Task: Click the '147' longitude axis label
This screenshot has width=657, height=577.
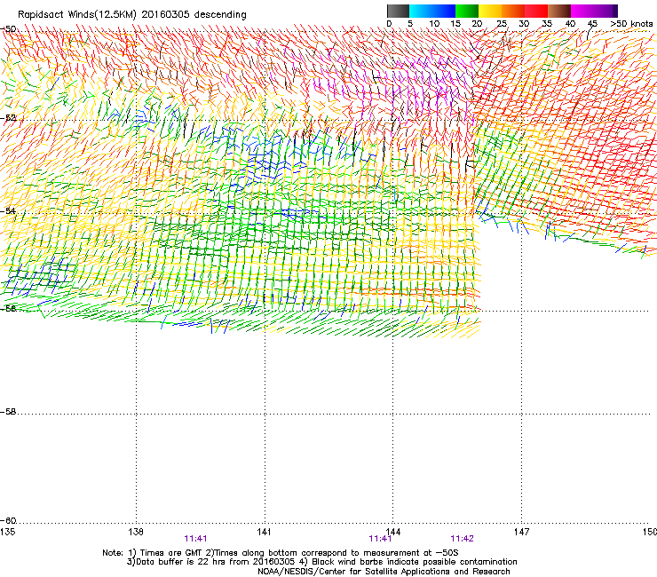Action: [x=521, y=532]
